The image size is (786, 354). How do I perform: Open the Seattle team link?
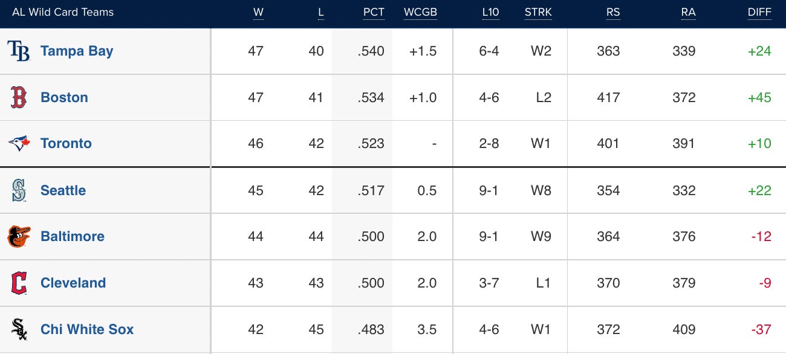[x=63, y=190]
